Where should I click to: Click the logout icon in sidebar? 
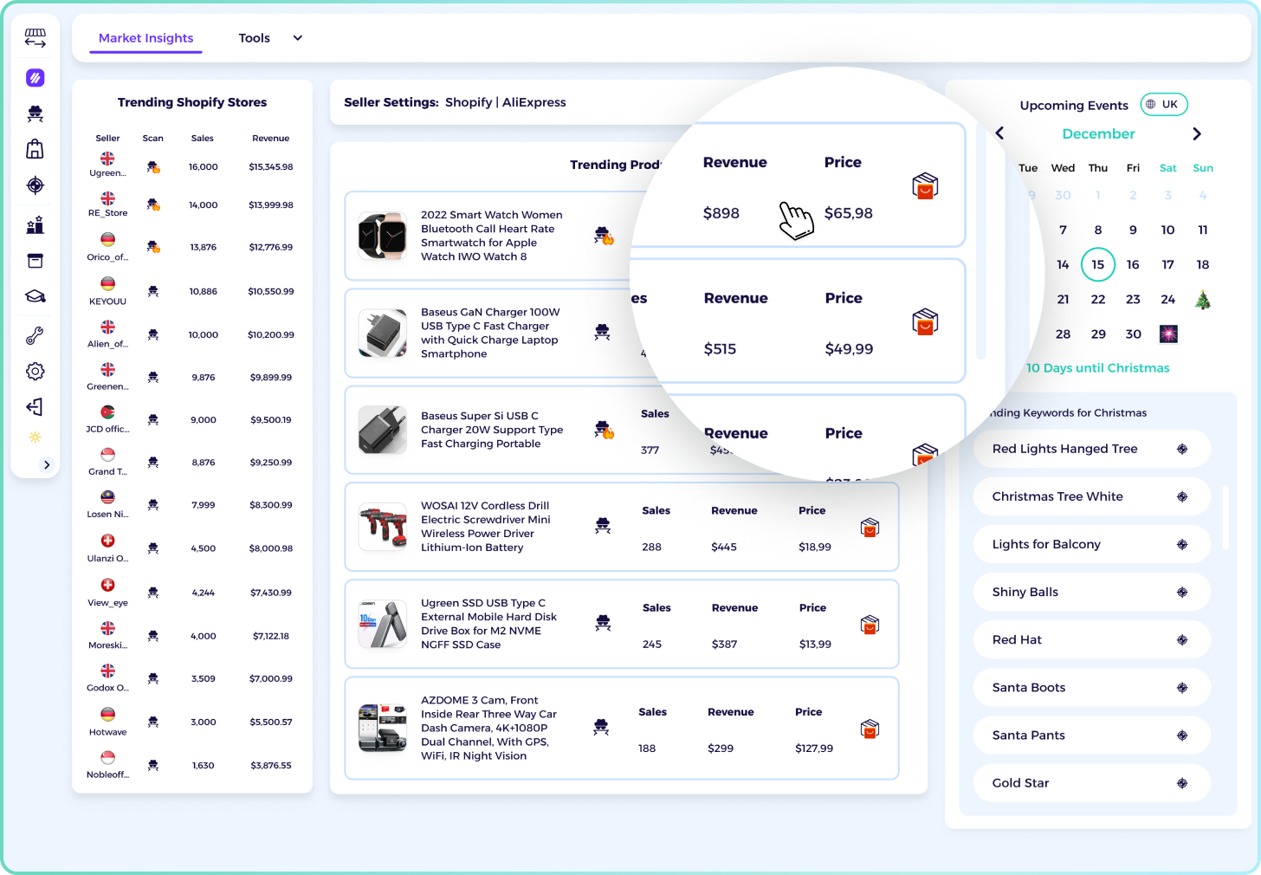pyautogui.click(x=36, y=406)
